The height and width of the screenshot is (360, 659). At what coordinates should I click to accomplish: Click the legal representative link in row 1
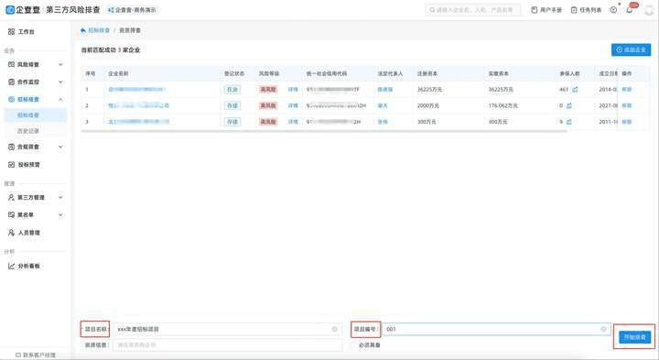point(385,89)
